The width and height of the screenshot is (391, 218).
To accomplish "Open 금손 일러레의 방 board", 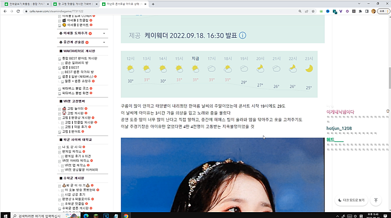I will pyautogui.click(x=76, y=63).
